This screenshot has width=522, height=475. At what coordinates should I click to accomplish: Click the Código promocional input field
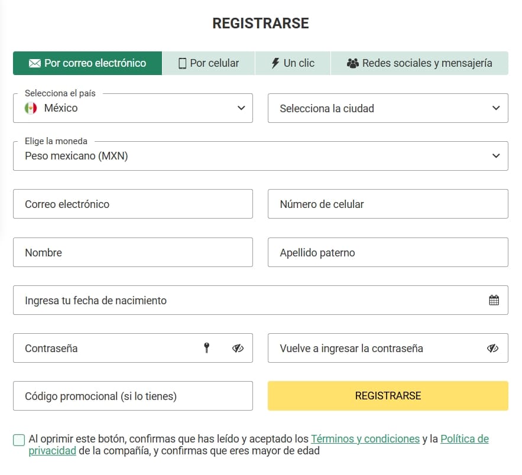tap(132, 396)
